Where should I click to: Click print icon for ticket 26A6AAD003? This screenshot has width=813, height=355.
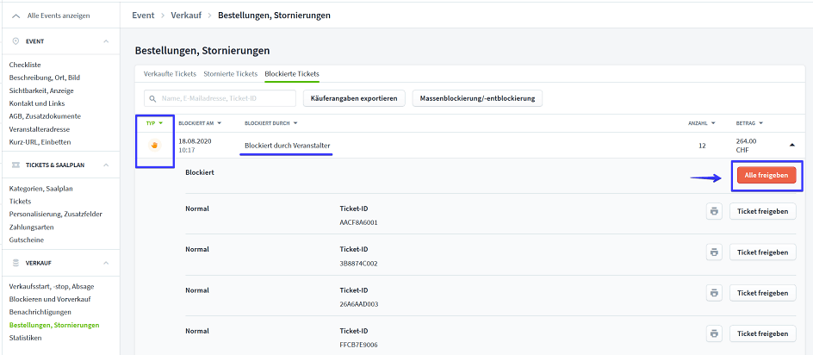(x=714, y=293)
